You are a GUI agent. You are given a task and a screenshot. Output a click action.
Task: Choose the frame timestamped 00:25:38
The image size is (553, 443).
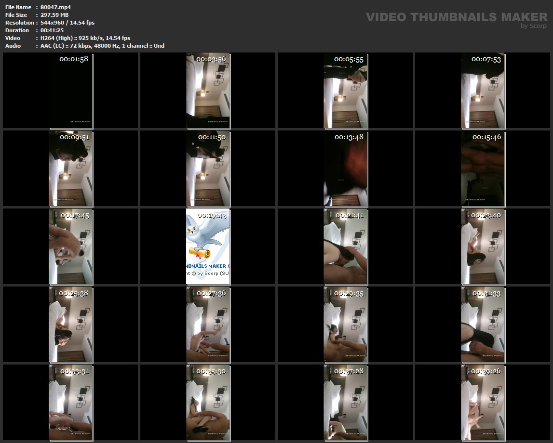coord(71,325)
